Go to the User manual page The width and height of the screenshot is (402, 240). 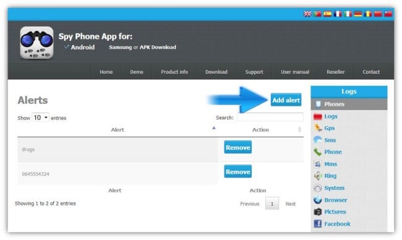[295, 72]
